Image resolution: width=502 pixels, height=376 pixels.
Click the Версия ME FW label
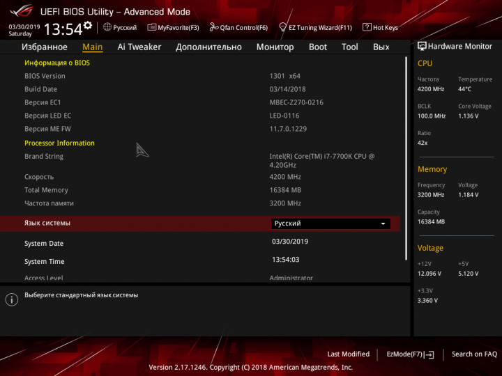click(x=47, y=129)
